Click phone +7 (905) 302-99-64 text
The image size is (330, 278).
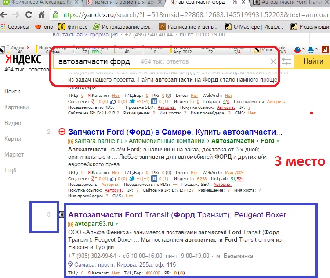(x=92, y=256)
